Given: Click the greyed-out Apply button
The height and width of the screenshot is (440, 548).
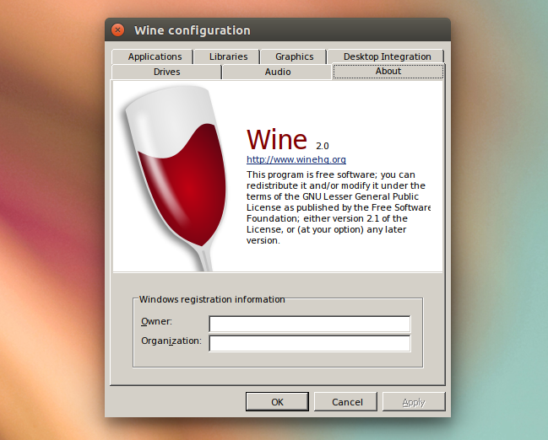Looking at the screenshot, I should (x=413, y=402).
